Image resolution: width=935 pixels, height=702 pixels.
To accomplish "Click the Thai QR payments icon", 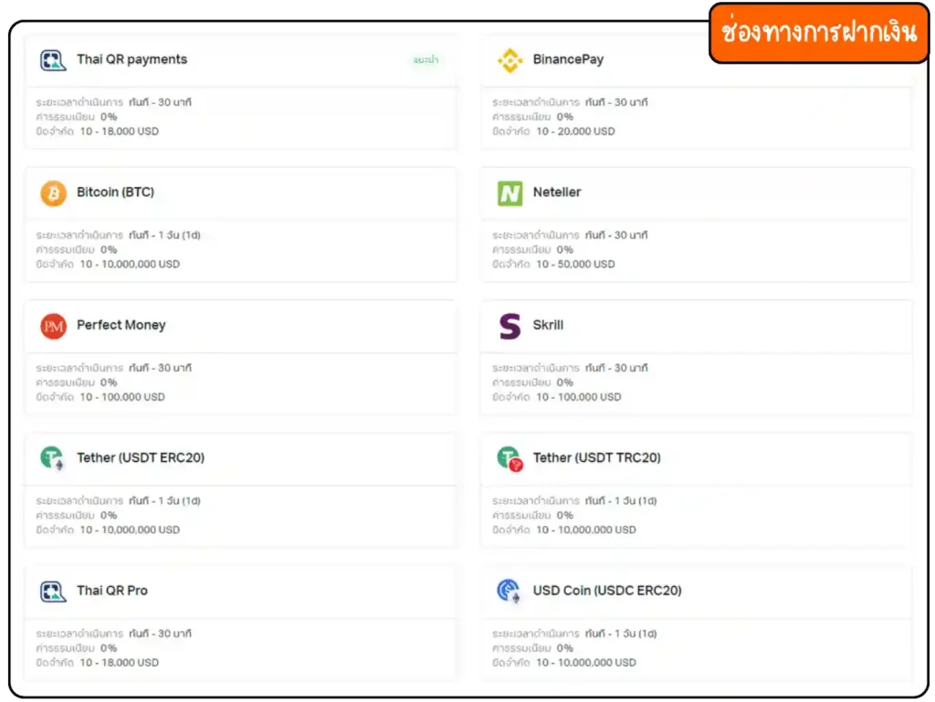I will pyautogui.click(x=53, y=60).
